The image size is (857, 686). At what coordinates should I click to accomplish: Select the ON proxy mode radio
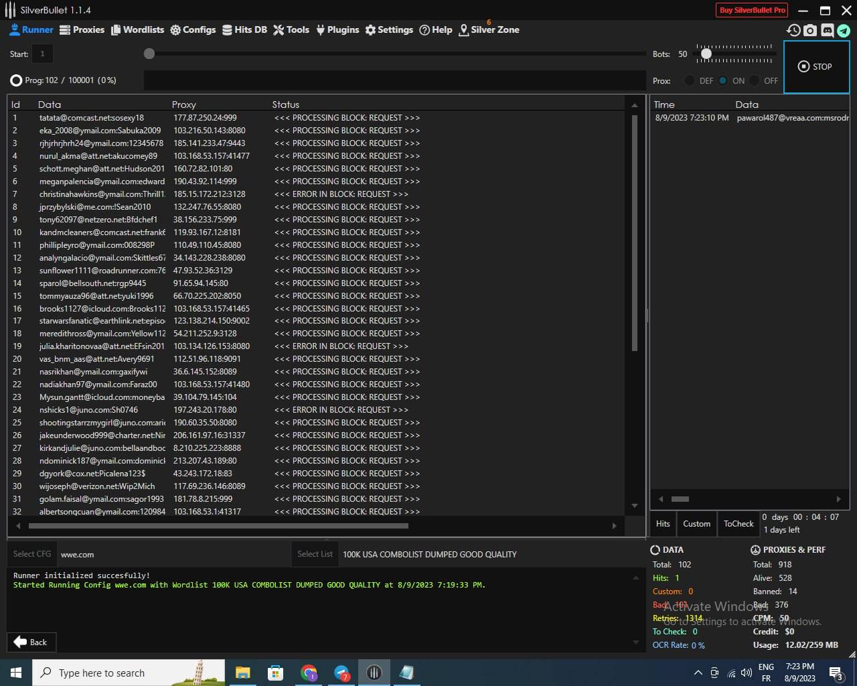[723, 80]
